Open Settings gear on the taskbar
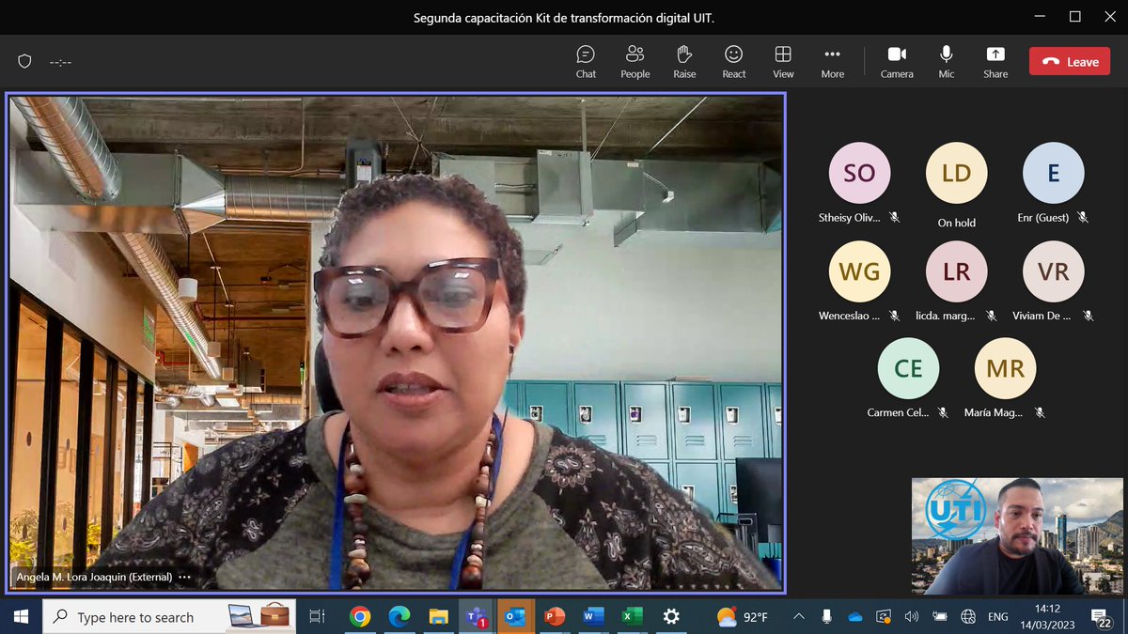The height and width of the screenshot is (634, 1128). (x=671, y=617)
